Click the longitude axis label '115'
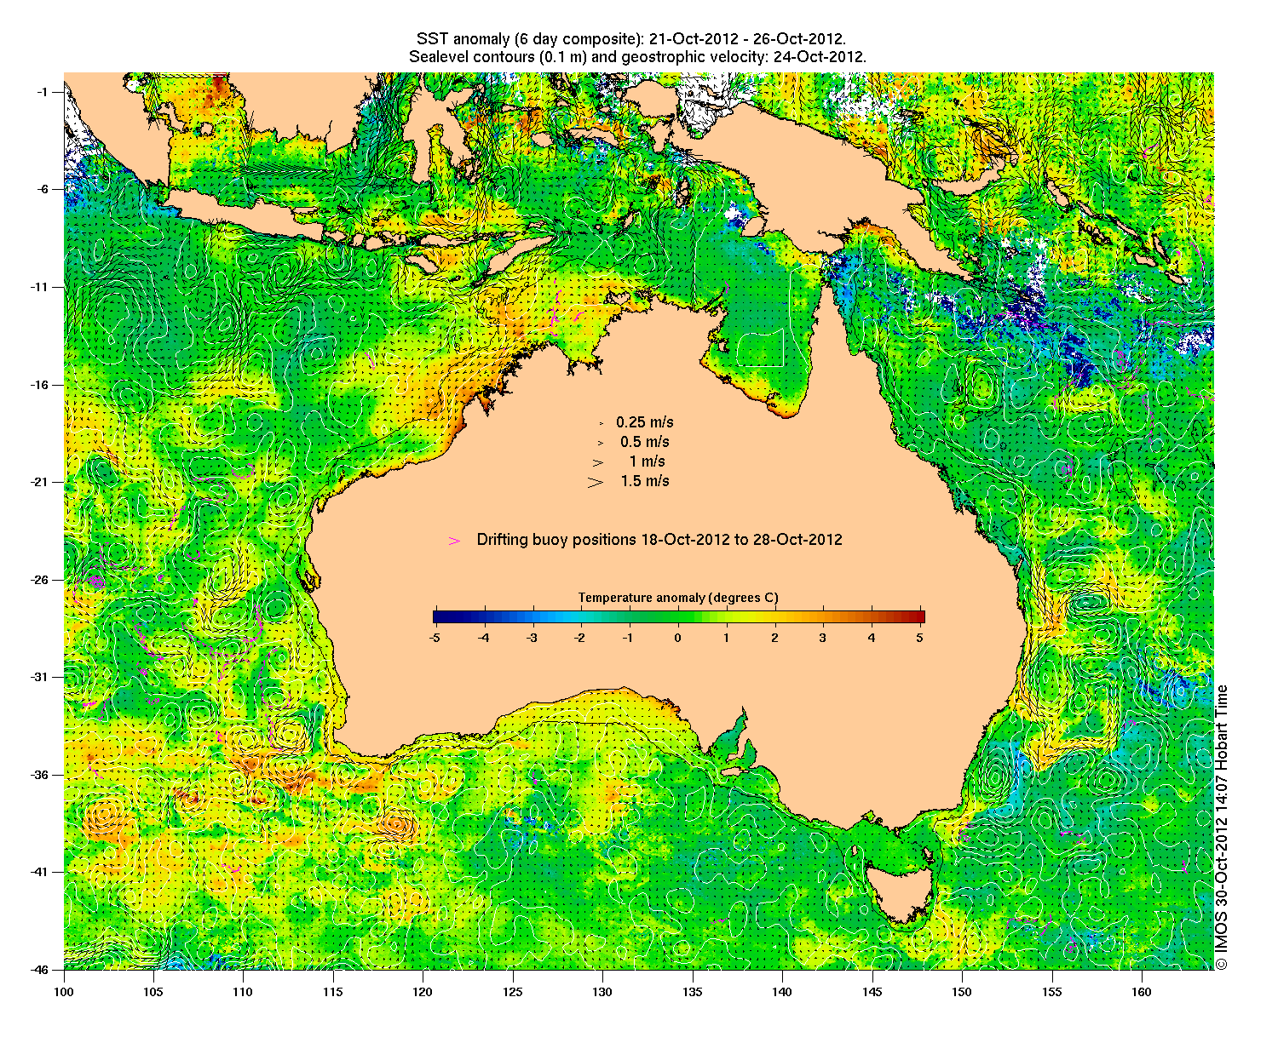This screenshot has height=1043, width=1278. pyautogui.click(x=333, y=992)
